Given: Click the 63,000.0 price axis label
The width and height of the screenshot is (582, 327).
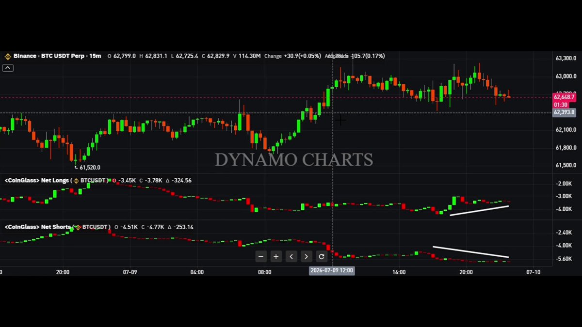Looking at the screenshot, I should pos(566,76).
